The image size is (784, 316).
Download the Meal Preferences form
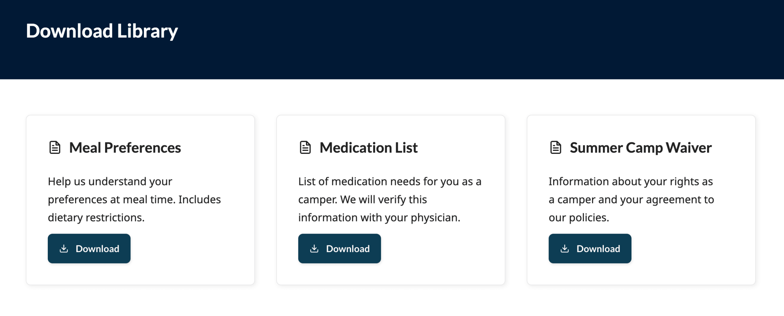89,249
